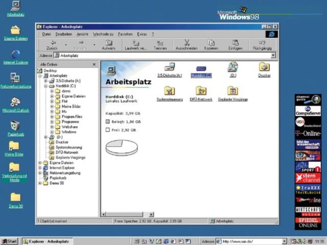The image size is (327, 245).
Task: Open the Ansicht menu
Action: coord(82,34)
